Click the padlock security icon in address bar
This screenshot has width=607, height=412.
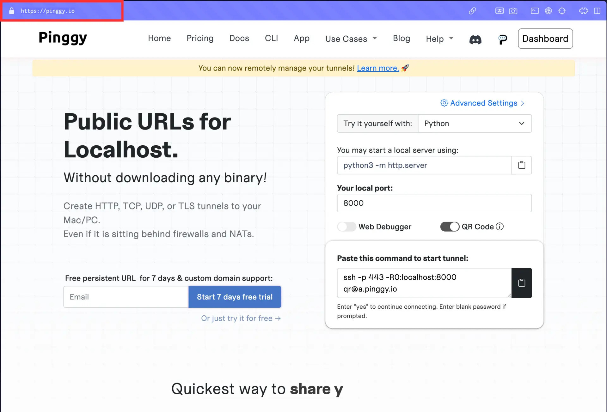12,11
